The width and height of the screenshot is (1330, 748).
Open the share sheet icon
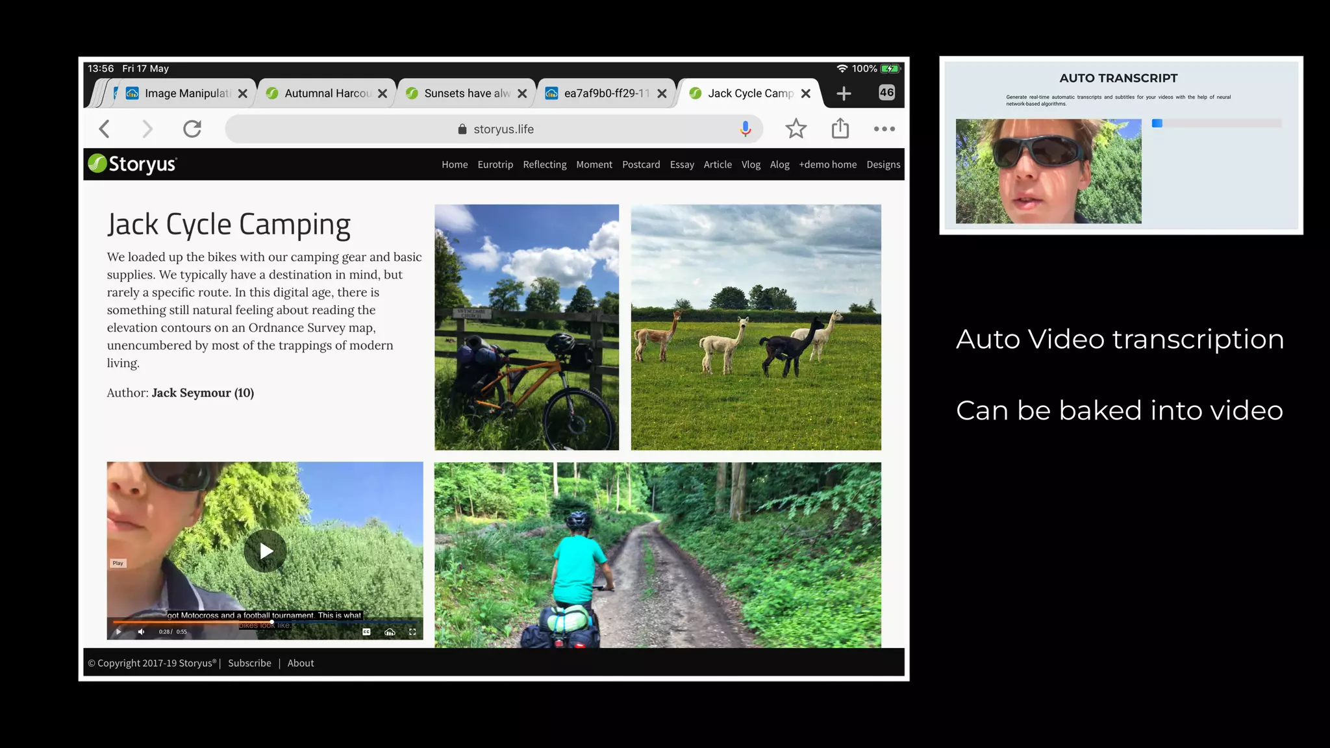point(840,128)
